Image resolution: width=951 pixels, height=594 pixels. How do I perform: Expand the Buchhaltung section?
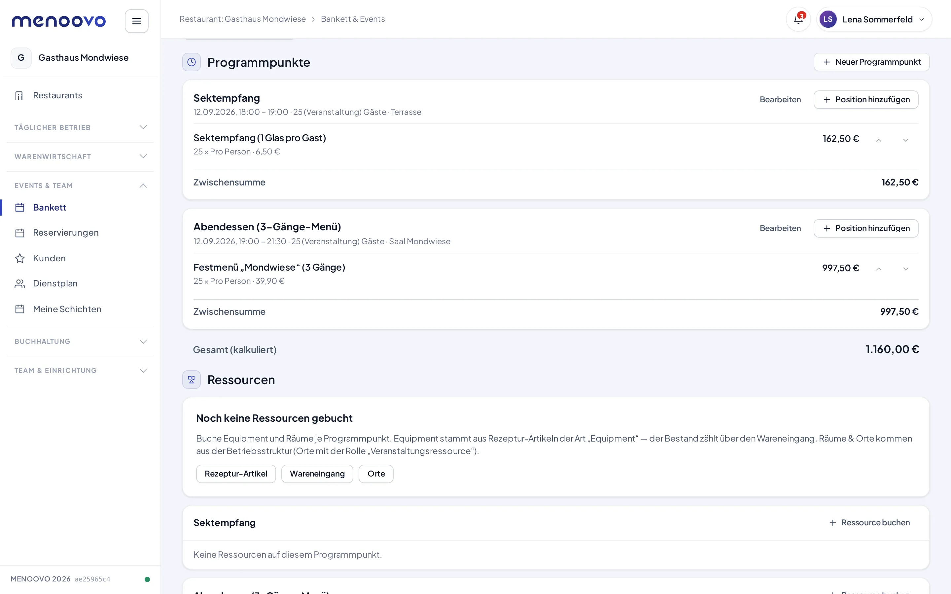click(x=80, y=342)
